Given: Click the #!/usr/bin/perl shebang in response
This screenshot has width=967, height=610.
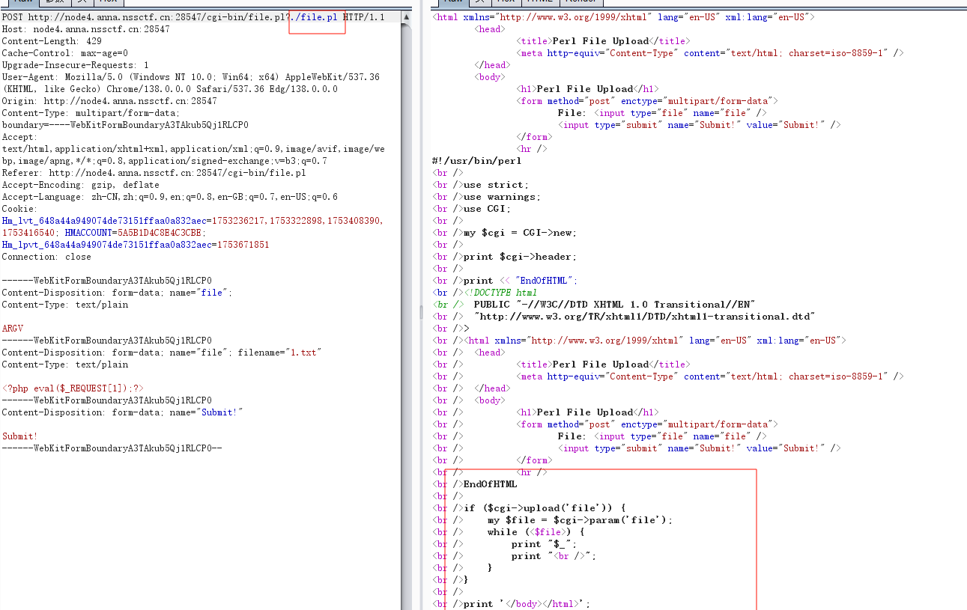Looking at the screenshot, I should click(x=477, y=161).
